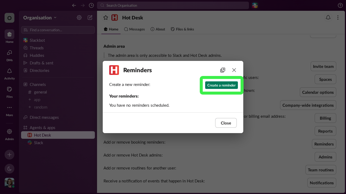Open the Organisation workspace dropdown
The height and width of the screenshot is (194, 346).
pos(40,18)
